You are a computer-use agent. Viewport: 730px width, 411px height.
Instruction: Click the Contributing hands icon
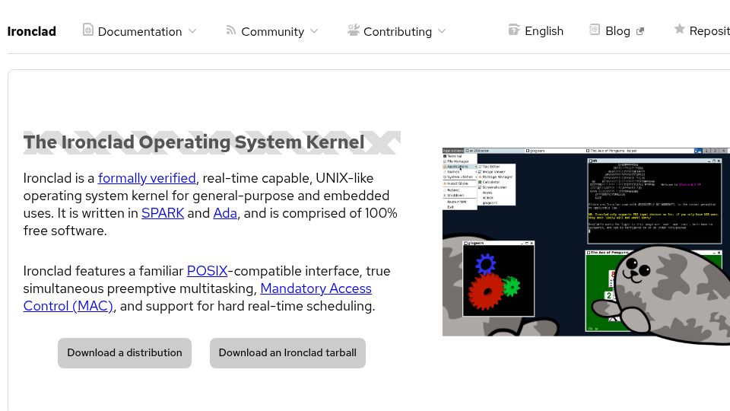tap(354, 30)
